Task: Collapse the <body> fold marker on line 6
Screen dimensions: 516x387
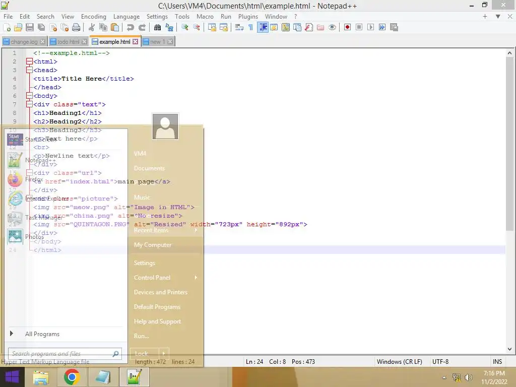Action: tap(29, 96)
